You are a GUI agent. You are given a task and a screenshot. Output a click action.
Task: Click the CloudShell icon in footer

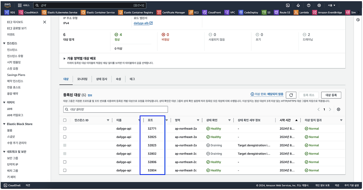coord(5,185)
